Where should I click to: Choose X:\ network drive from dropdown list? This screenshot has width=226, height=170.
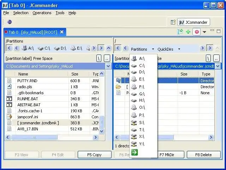[x=143, y=136]
